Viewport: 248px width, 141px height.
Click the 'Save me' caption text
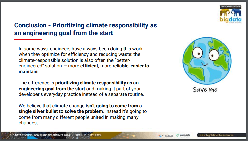[205, 90]
